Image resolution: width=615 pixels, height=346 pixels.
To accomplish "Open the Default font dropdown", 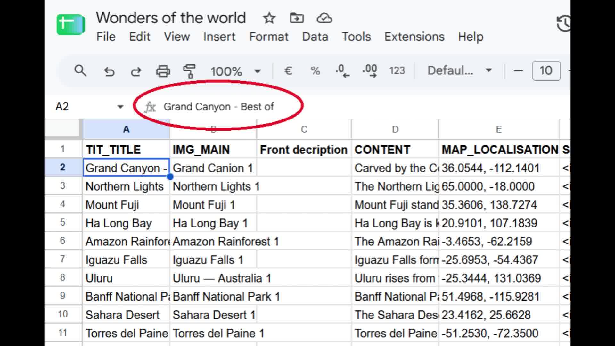I will (x=459, y=70).
